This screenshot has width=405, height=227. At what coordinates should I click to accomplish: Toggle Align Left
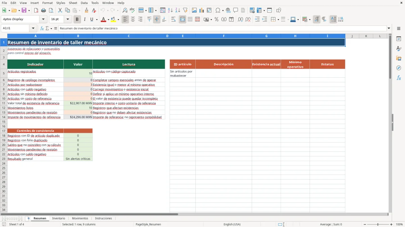tap(126, 20)
